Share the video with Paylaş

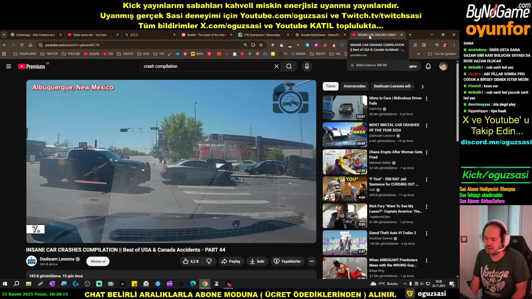231,261
